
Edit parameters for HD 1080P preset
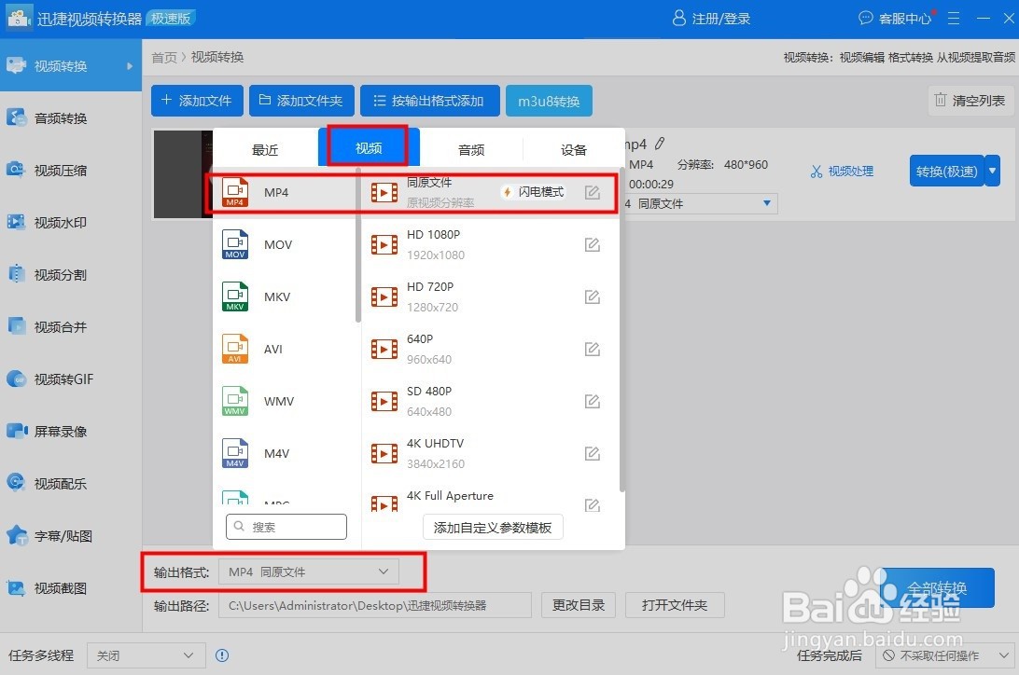pyautogui.click(x=592, y=244)
